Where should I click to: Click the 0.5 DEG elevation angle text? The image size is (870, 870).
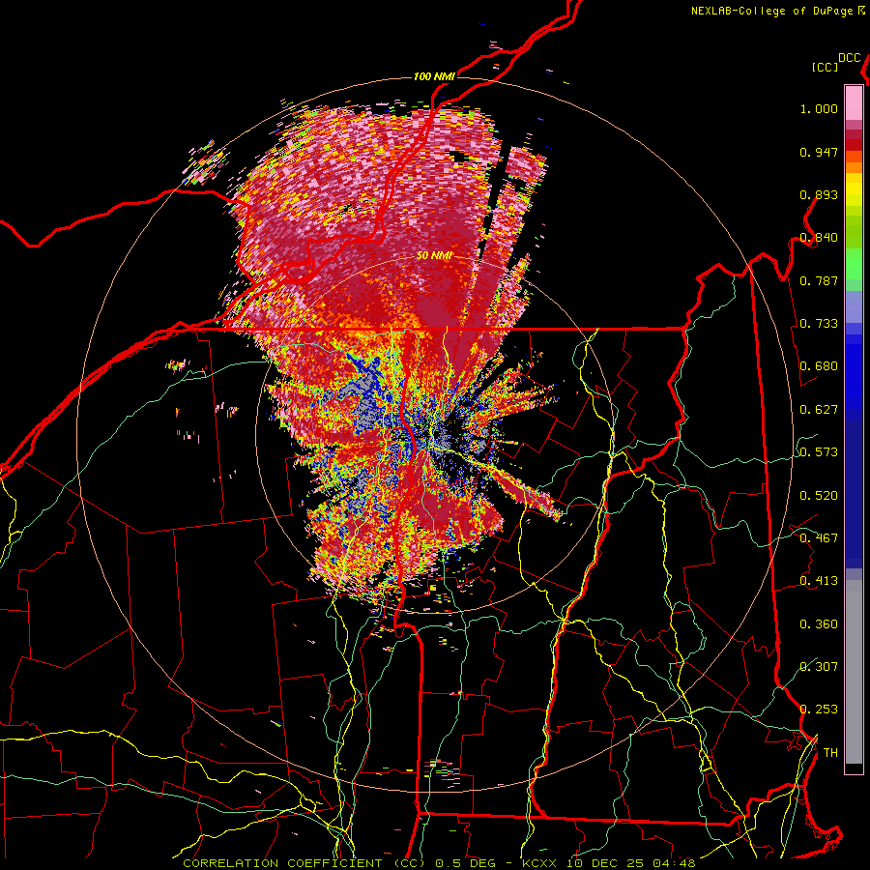(466, 863)
